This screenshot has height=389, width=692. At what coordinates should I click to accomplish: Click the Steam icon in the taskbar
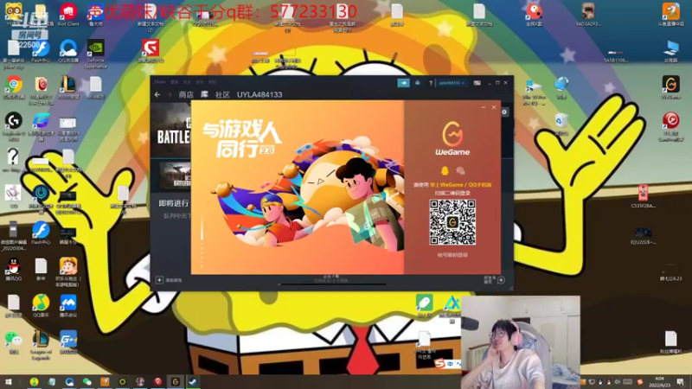(193, 382)
